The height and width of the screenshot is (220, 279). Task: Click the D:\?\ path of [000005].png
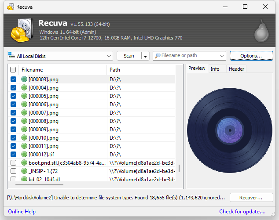(115, 96)
